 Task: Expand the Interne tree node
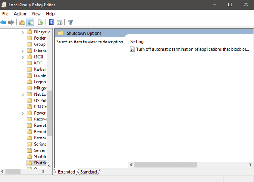(x=23, y=51)
